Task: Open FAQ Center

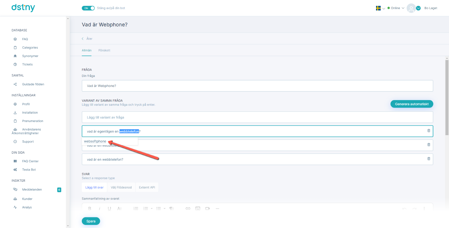Action: pyautogui.click(x=30, y=161)
